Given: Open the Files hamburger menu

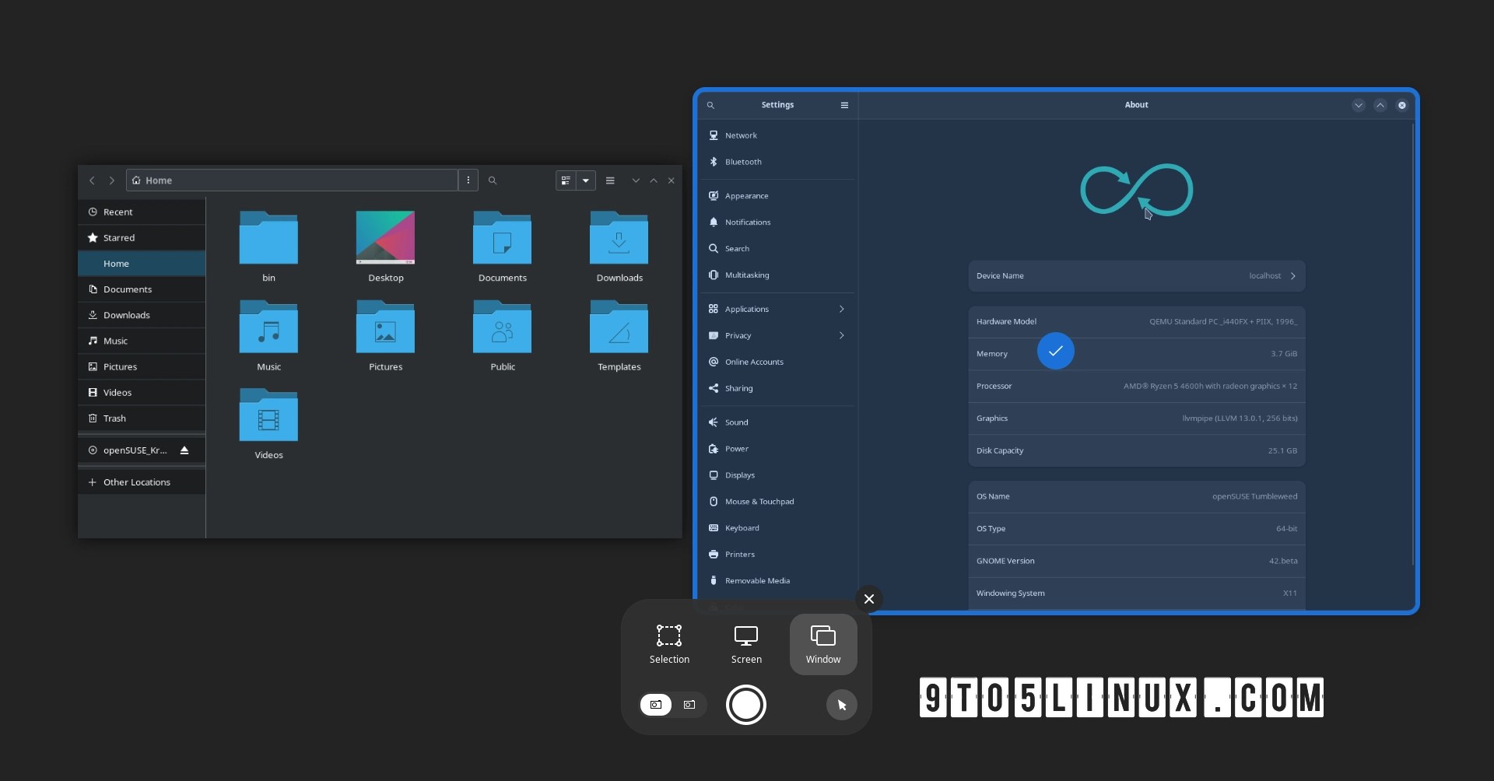Looking at the screenshot, I should [610, 180].
